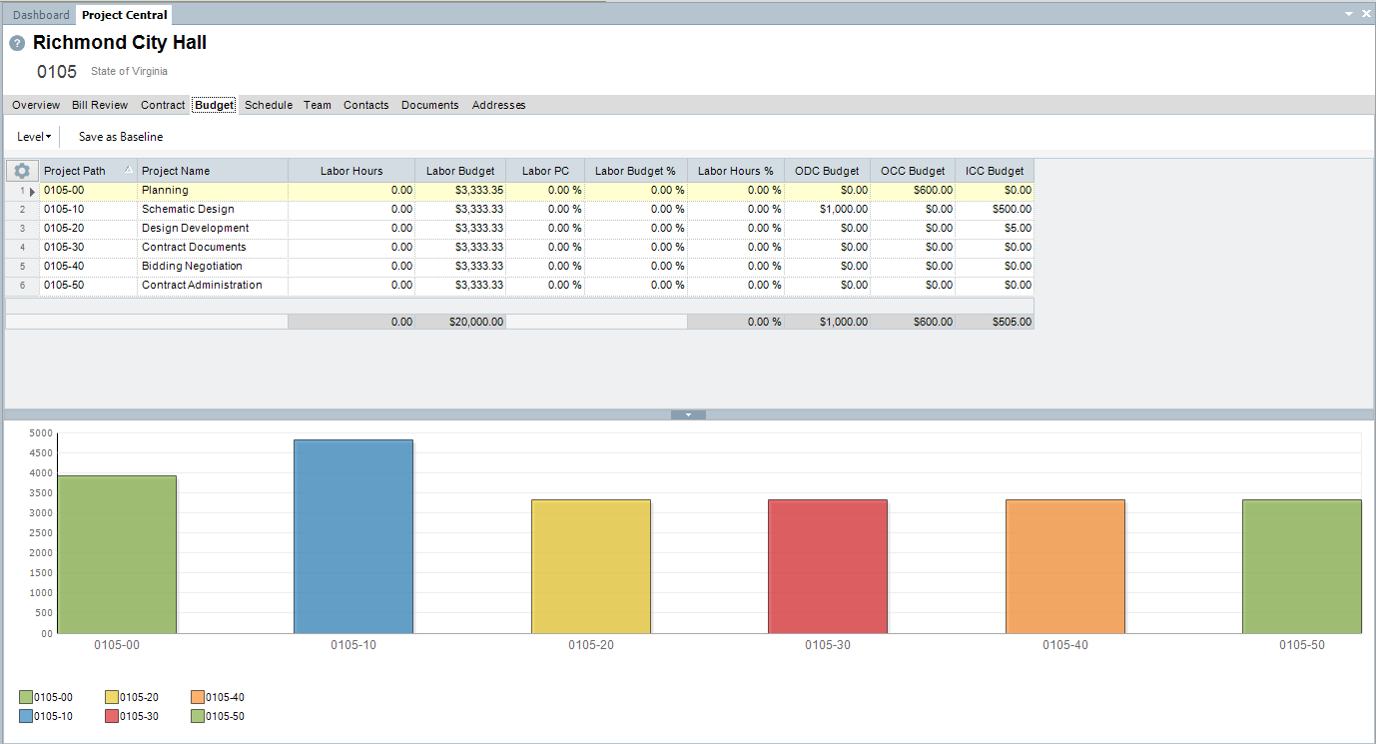This screenshot has height=744, width=1376.
Task: Click Save as Baseline
Action: click(x=121, y=137)
